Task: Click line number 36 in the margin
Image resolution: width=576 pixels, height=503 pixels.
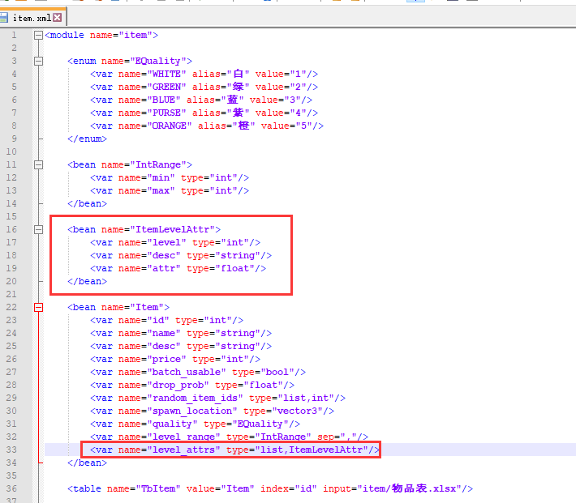Action: pos(12,488)
